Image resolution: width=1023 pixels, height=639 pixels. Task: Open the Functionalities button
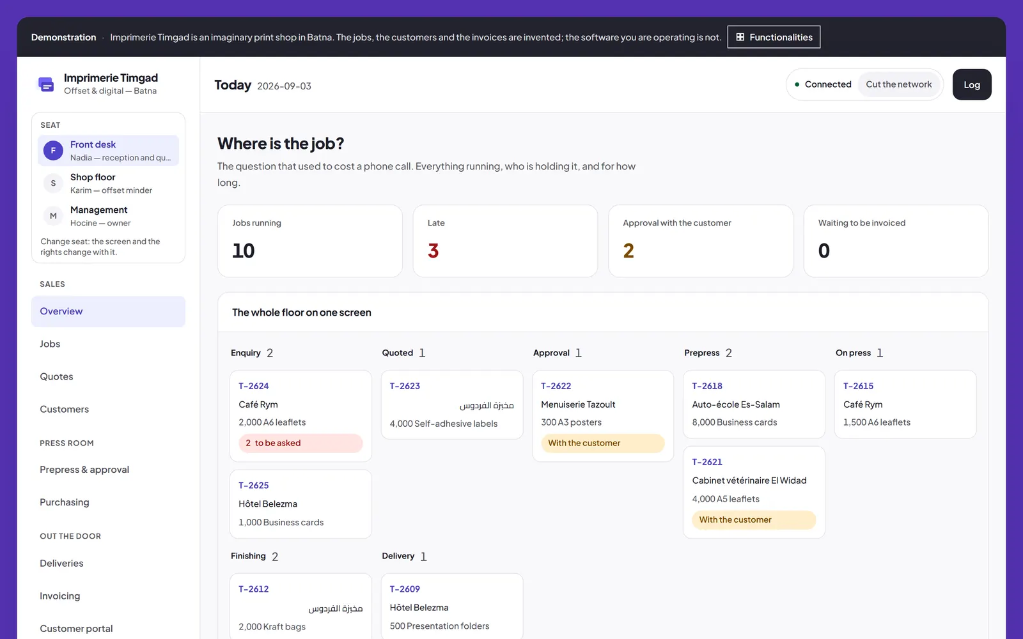[x=774, y=37]
